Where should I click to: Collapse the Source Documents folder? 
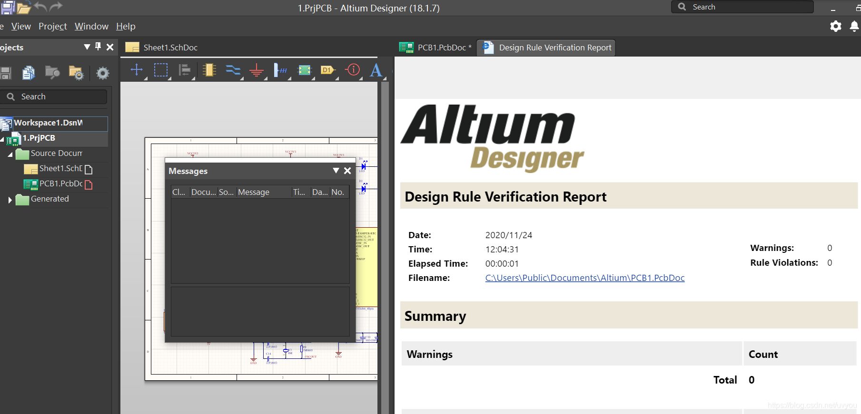(x=10, y=154)
